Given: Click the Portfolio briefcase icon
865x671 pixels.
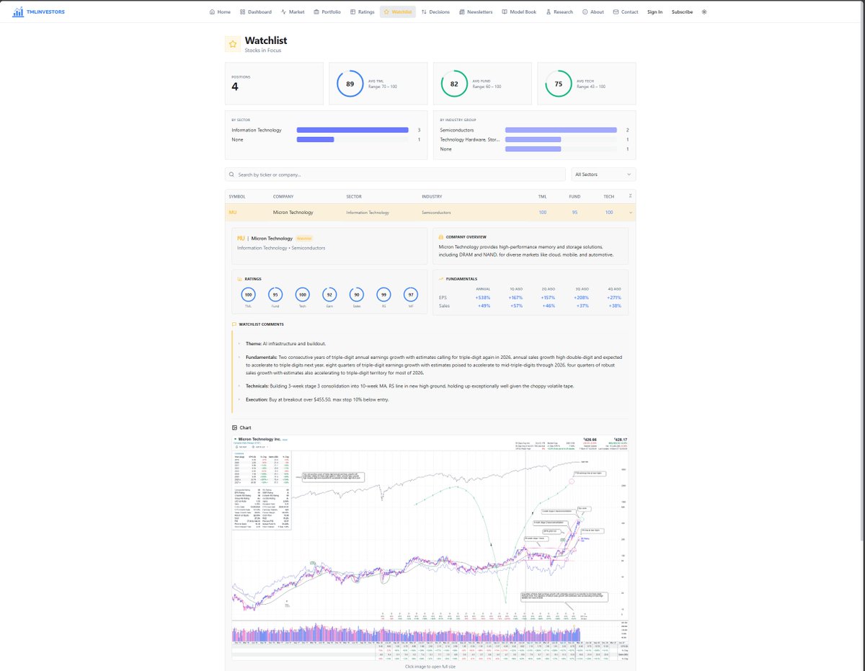Looking at the screenshot, I should pyautogui.click(x=316, y=12).
